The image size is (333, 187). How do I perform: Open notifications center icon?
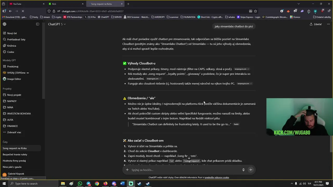tap(328, 184)
